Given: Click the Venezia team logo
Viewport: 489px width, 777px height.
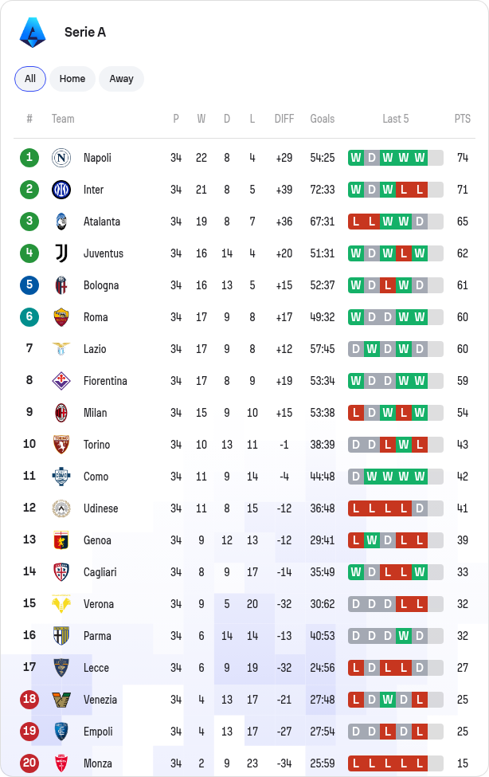Looking at the screenshot, I should (61, 700).
